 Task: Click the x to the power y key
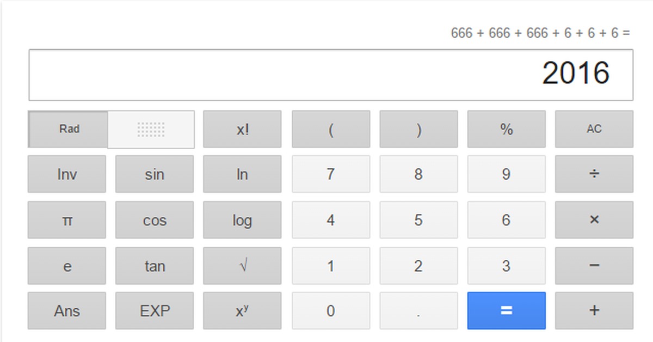242,311
